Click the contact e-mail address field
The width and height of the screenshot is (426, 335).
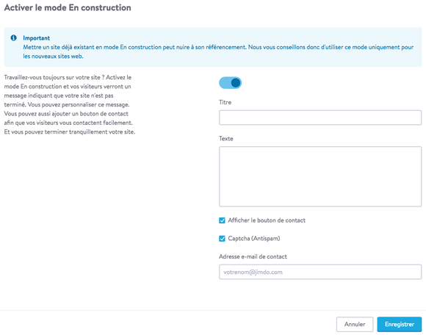[x=320, y=272]
